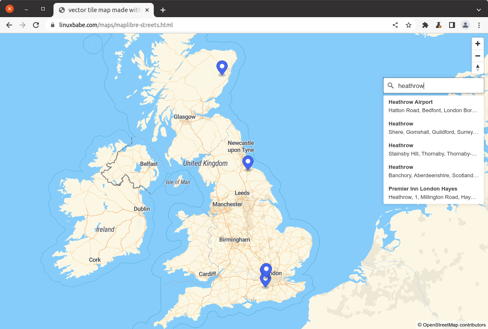Reset map bearing with compass button

pyautogui.click(x=478, y=68)
